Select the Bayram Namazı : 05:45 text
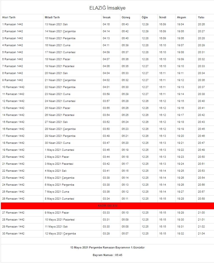Image resolution: width=214 pixels, height=265 pixels. [107, 255]
